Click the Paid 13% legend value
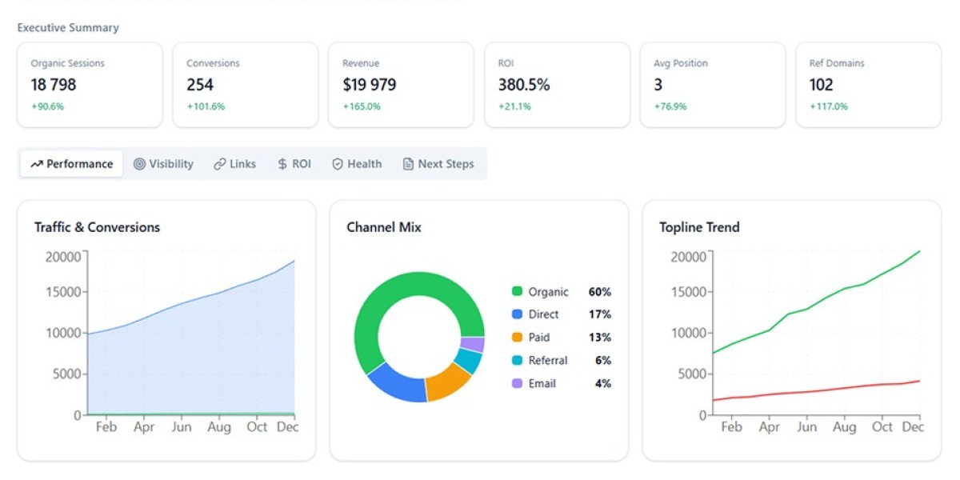The height and width of the screenshot is (480, 960). [600, 338]
